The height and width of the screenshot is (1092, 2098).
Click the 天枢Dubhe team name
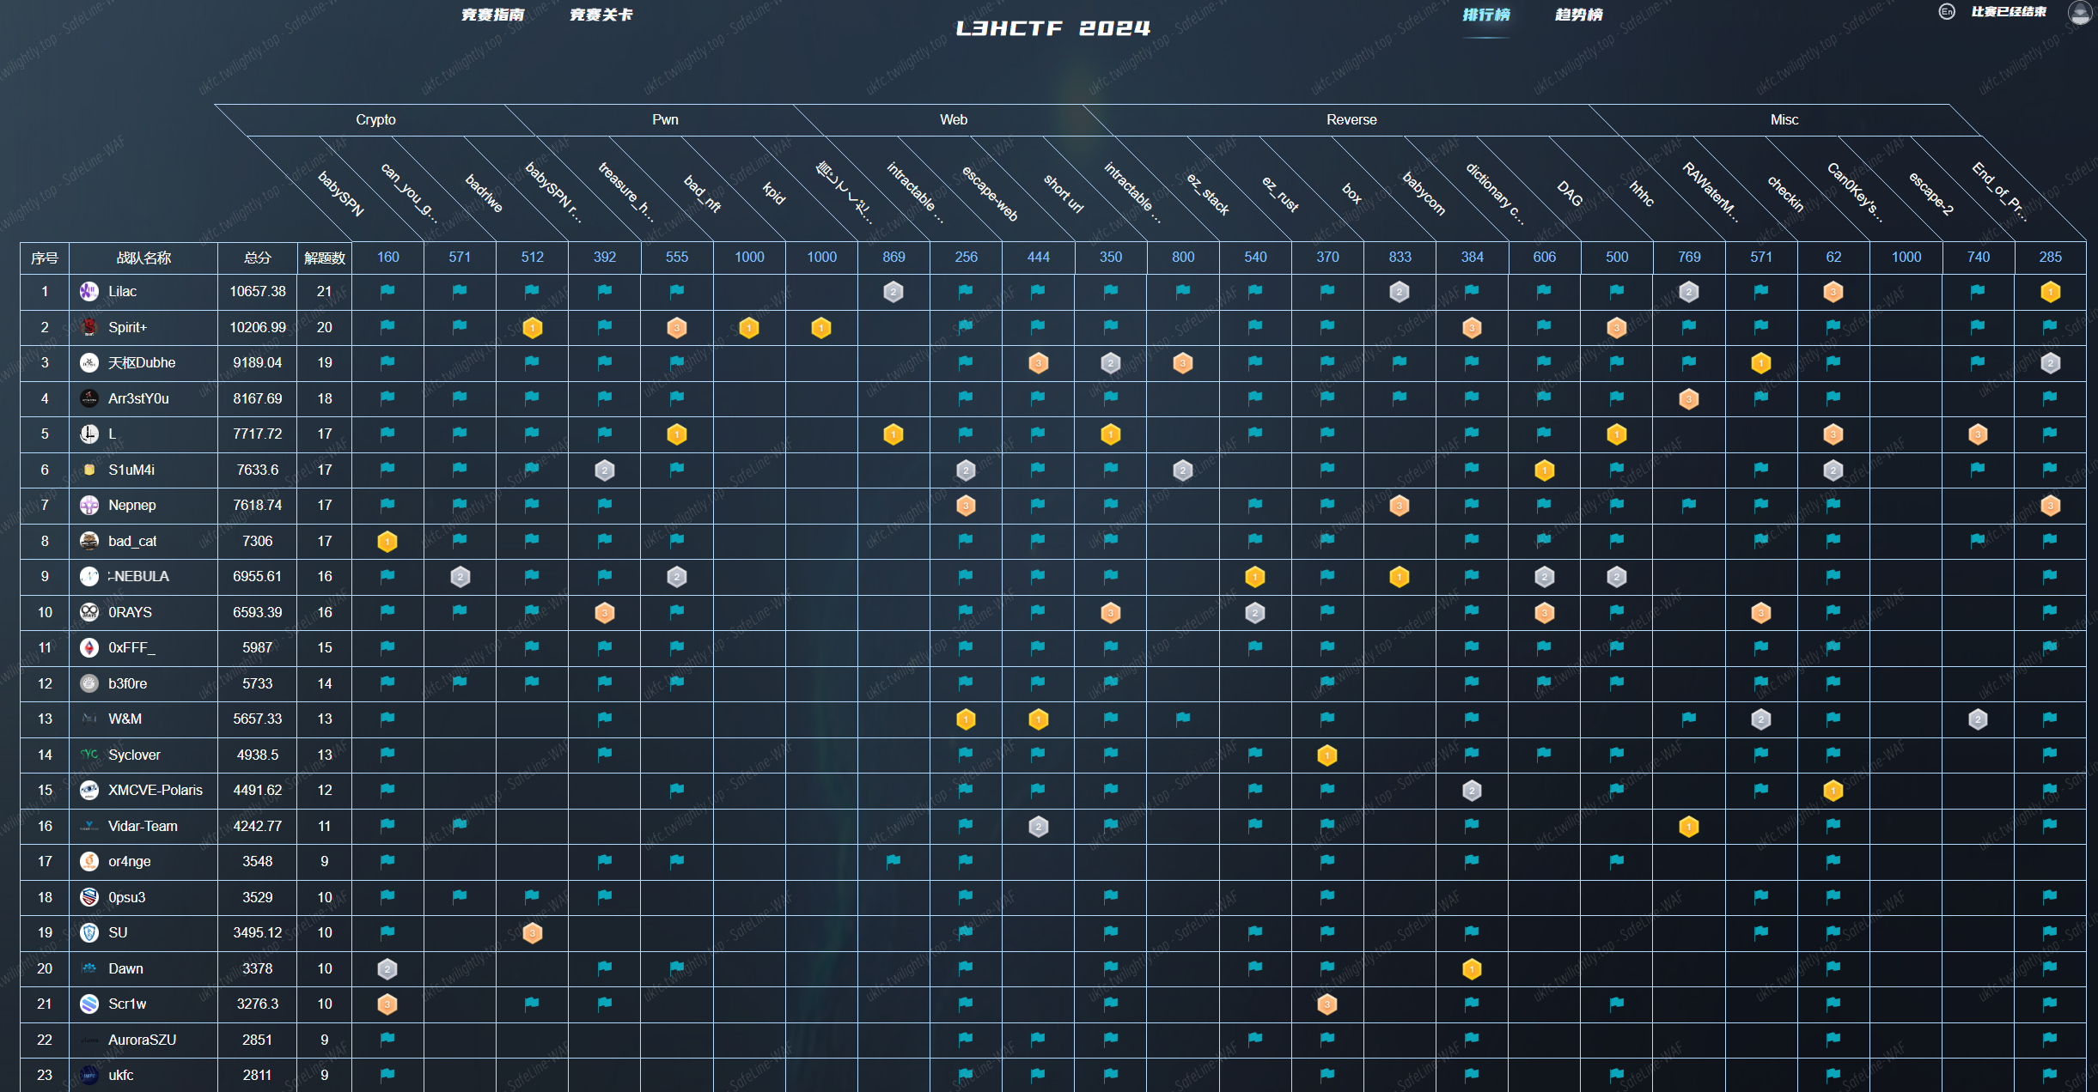point(142,363)
